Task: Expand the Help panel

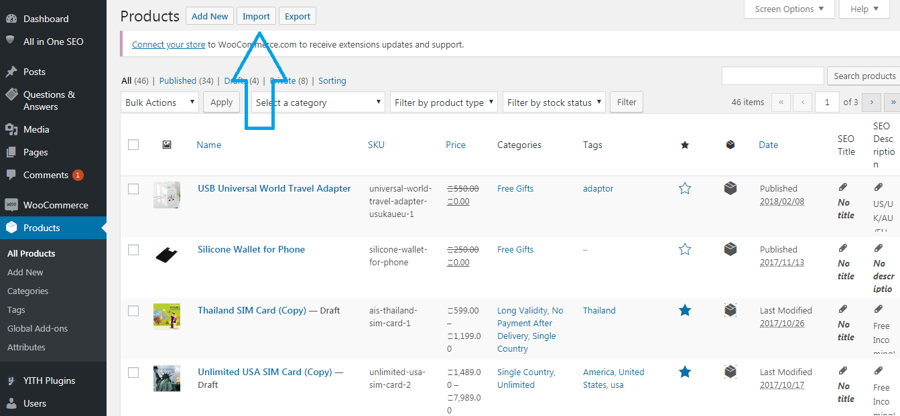Action: [864, 9]
